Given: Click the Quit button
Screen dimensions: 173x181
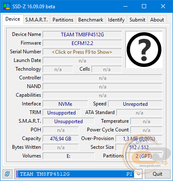Looking at the screenshot, I should point(157,174).
